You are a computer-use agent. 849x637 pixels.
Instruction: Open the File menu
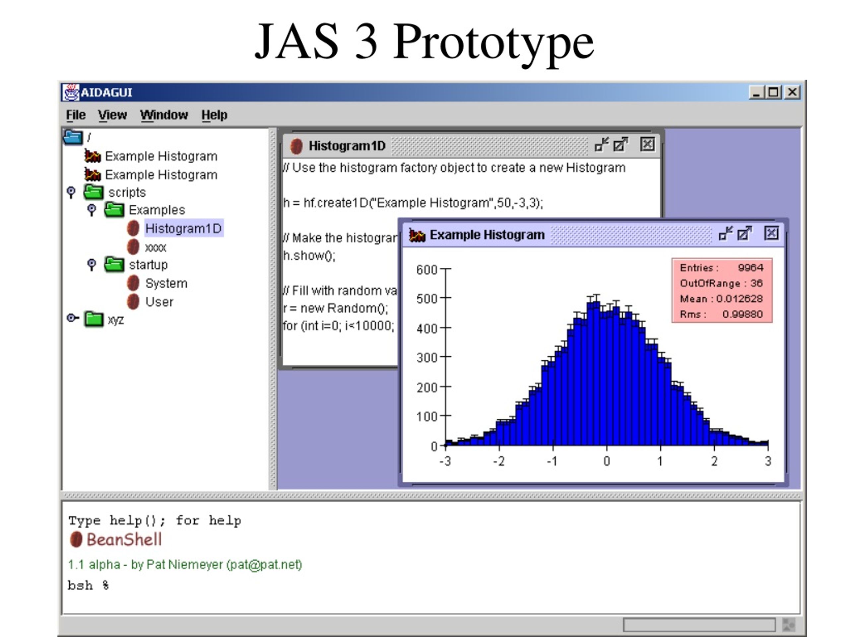point(76,115)
